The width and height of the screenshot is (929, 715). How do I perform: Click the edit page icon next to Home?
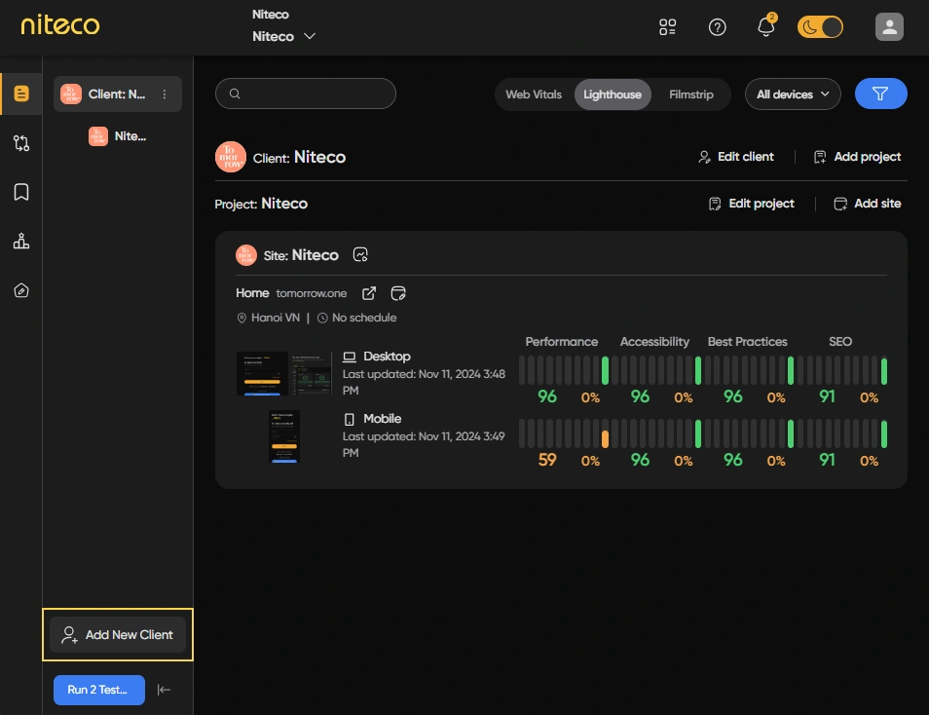(398, 293)
